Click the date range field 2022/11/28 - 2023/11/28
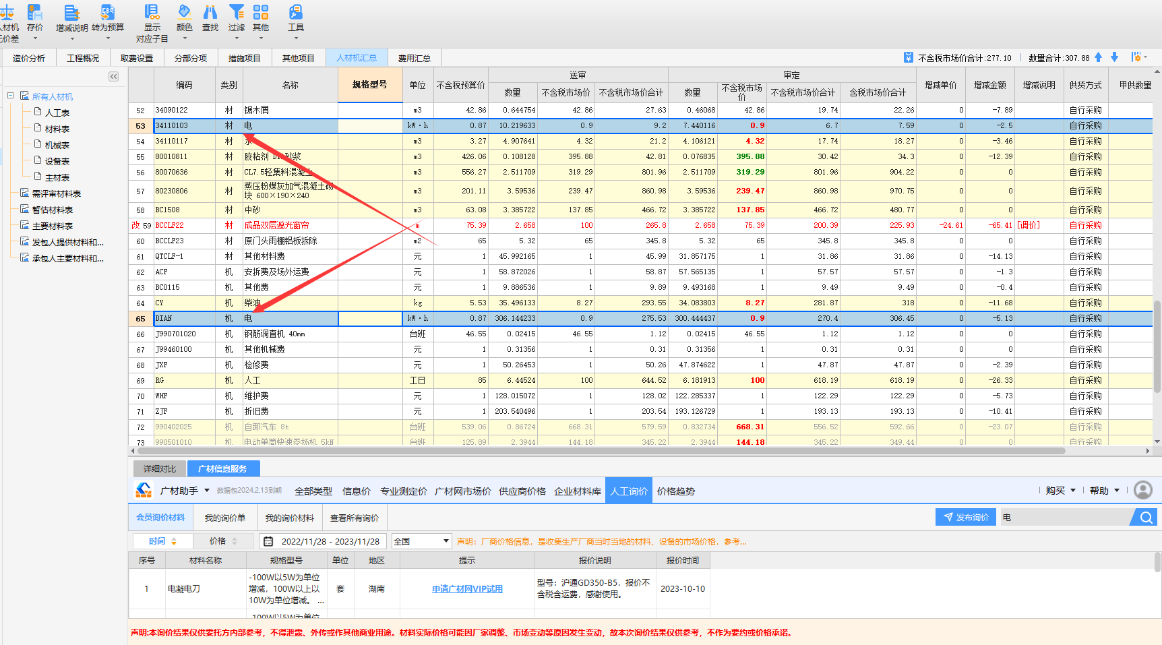This screenshot has width=1162, height=645. click(323, 541)
